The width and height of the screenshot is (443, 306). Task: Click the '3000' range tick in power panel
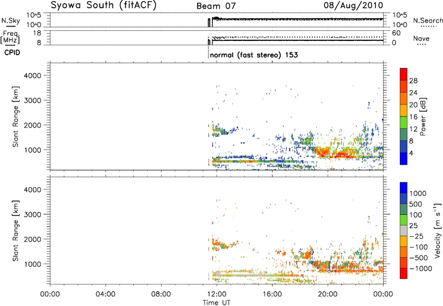click(x=33, y=101)
